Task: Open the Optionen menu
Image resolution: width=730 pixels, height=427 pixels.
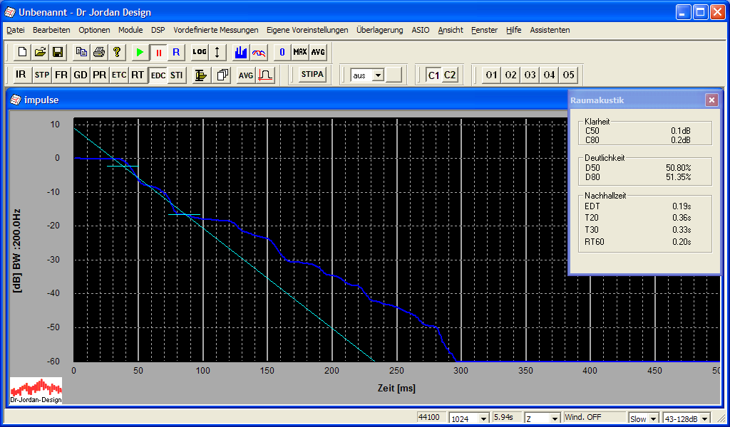Action: [94, 30]
